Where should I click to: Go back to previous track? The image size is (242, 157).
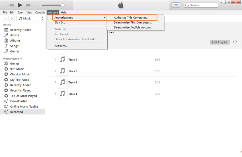pos(11,5)
